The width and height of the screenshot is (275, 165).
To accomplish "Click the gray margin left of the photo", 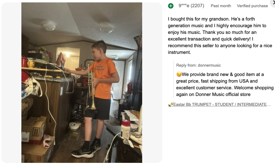I will coord(11,83).
